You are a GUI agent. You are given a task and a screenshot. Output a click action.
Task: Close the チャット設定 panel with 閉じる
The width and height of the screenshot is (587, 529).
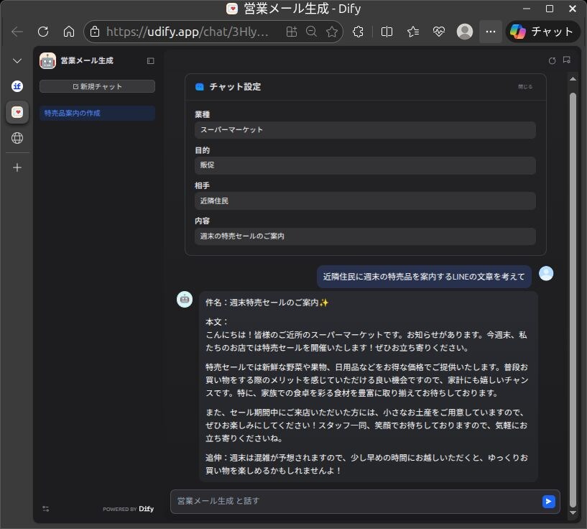click(525, 87)
